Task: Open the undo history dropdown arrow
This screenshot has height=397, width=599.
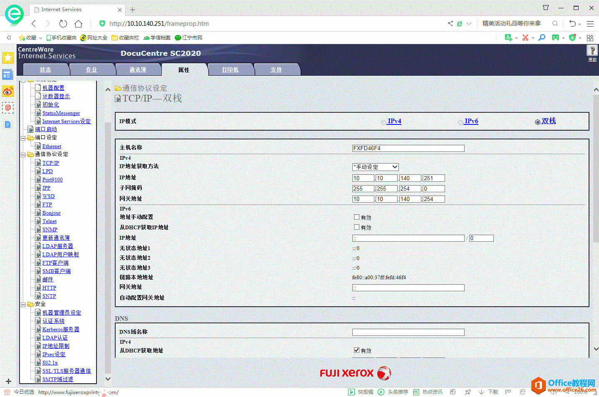Action: click(579, 24)
